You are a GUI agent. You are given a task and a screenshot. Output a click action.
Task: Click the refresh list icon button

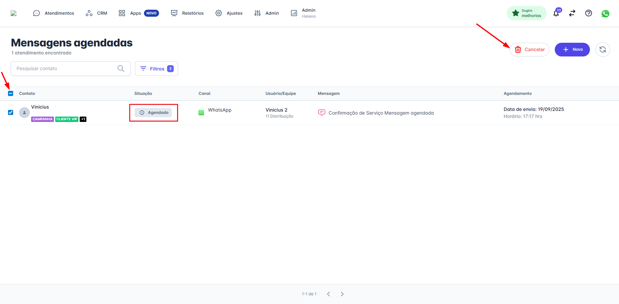click(603, 50)
